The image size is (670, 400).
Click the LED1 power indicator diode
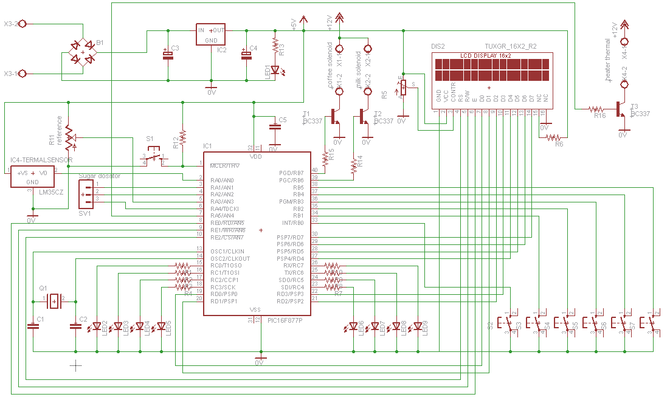(275, 71)
